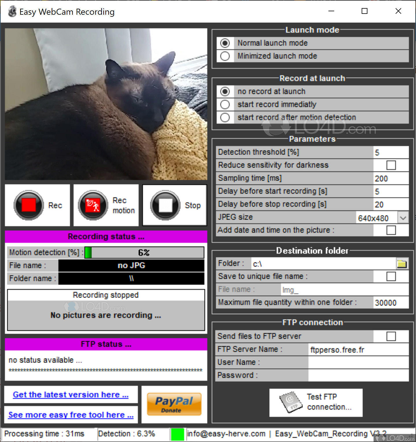
Task: Open See more easy free tool here link
Action: point(71,415)
